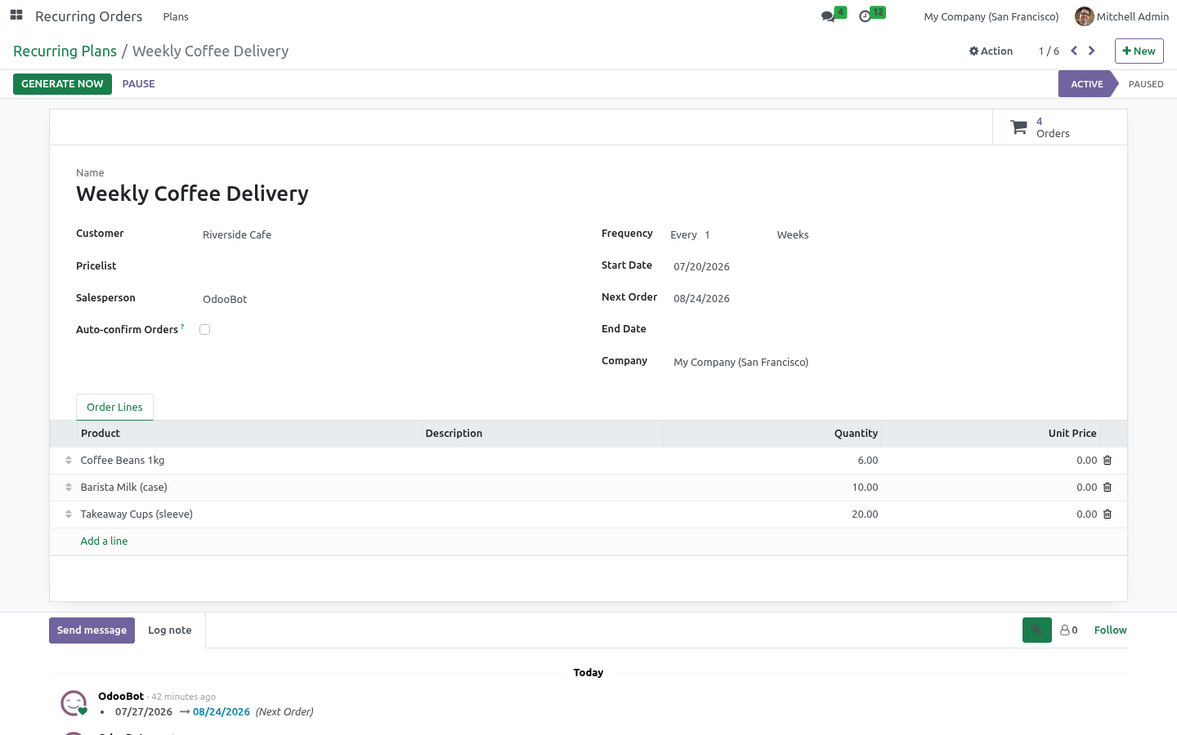
Task: Delete the Coffee Beans 1kg line
Action: click(1108, 461)
